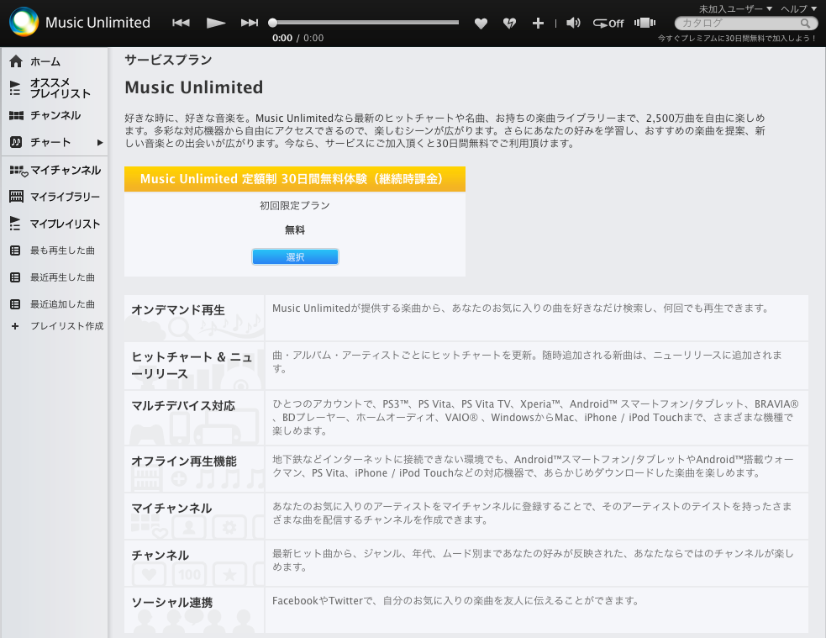Viewport: 826px width, 638px height.
Task: Click the Music Unlimited logo orb
Action: [x=24, y=22]
